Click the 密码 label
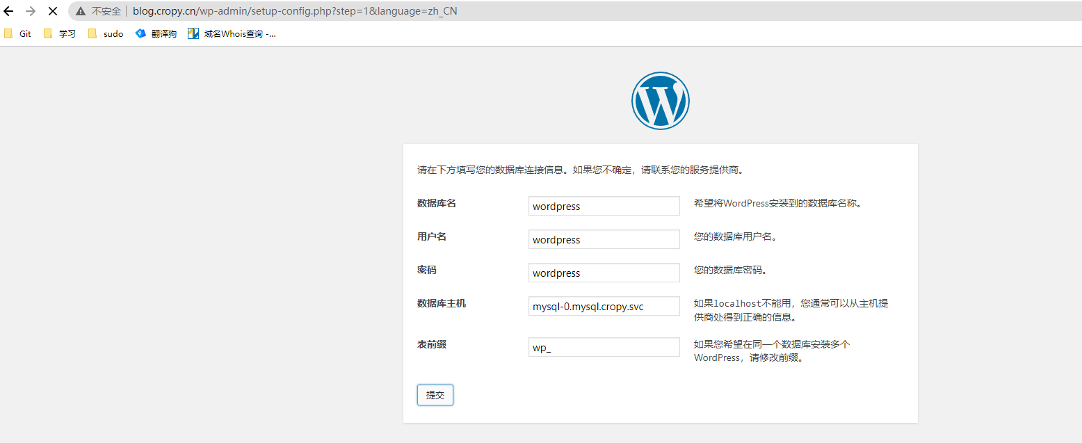Viewport: 1082px width, 443px height. click(x=427, y=270)
